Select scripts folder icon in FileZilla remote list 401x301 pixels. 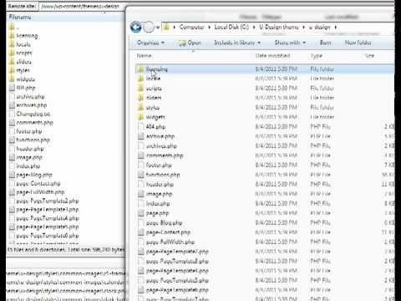coord(12,53)
